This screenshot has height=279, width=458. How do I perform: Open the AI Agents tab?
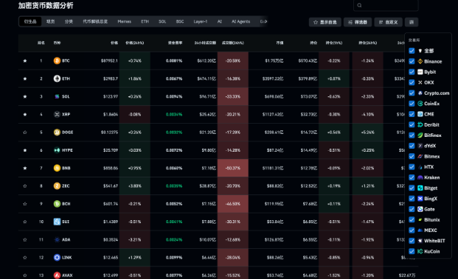point(241,21)
